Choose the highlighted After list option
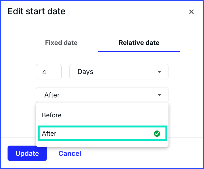Viewport: 204px width, 169px height. click(102, 133)
